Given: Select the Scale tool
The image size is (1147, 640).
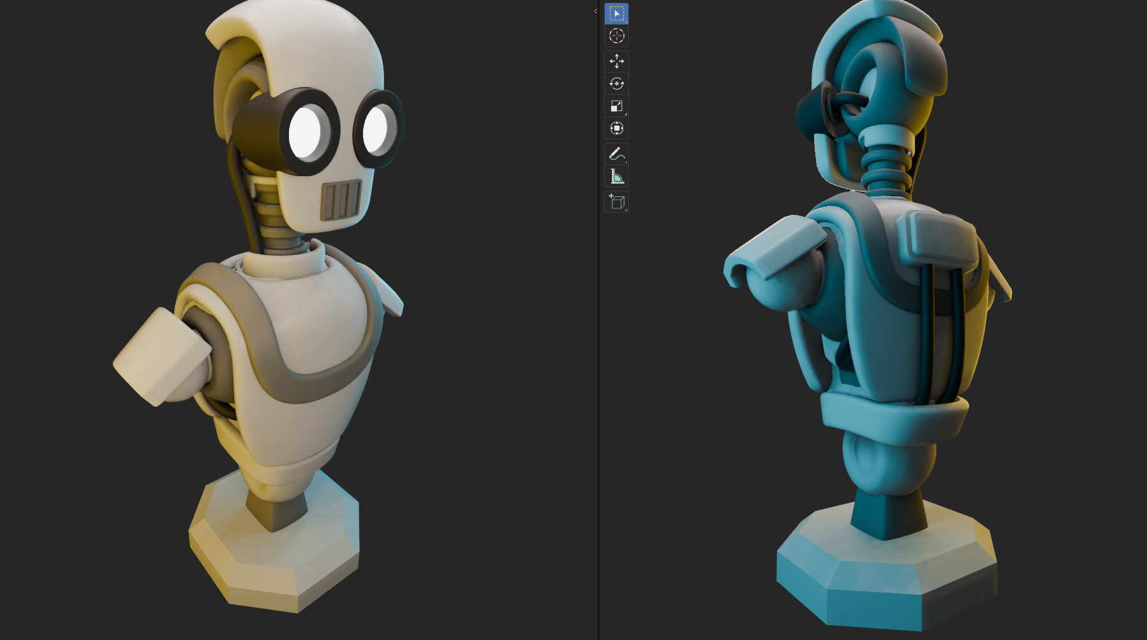Looking at the screenshot, I should 616,106.
